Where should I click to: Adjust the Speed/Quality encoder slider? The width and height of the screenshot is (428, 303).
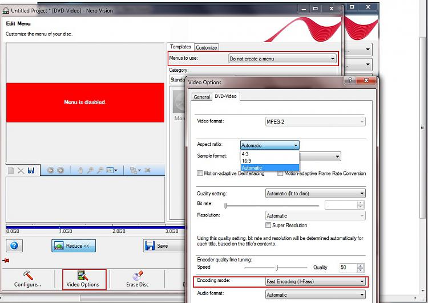point(277,268)
